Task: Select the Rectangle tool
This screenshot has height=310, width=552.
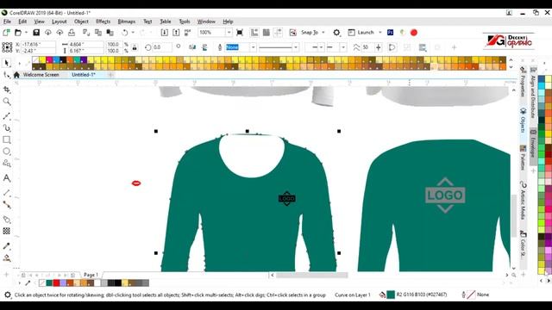Action: click(6, 139)
